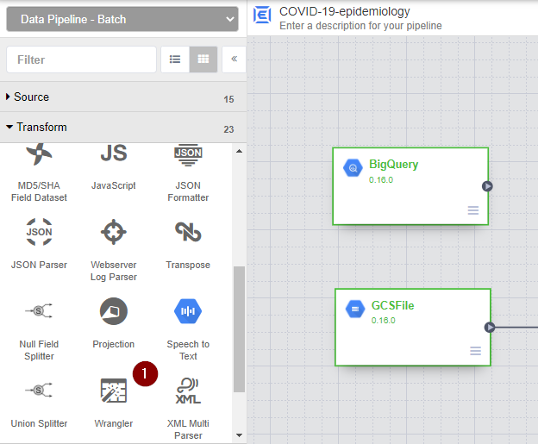Viewport: 538px width, 444px height.
Task: Click the GCSFile version 0.16.0 label
Action: [x=384, y=321]
